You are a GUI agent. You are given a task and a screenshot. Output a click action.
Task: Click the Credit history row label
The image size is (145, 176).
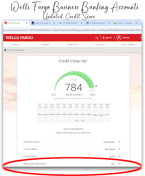tap(30, 156)
